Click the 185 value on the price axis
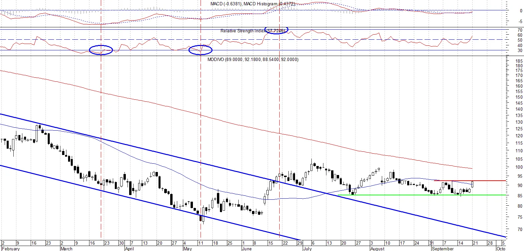The image size is (524, 251). pos(519,61)
